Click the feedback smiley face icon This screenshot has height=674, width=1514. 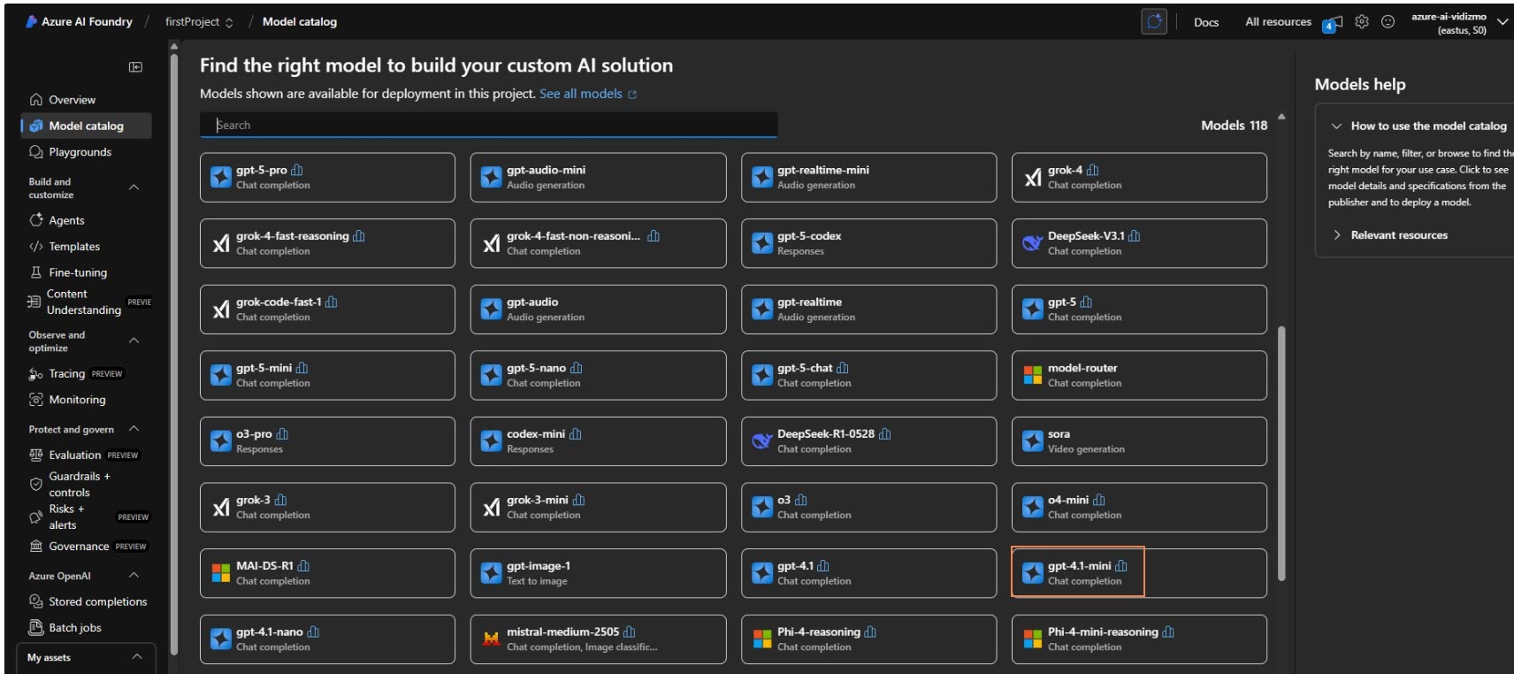tap(1388, 22)
